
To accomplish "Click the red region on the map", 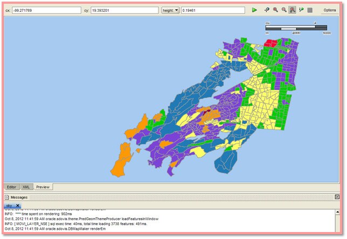I will [271, 42].
